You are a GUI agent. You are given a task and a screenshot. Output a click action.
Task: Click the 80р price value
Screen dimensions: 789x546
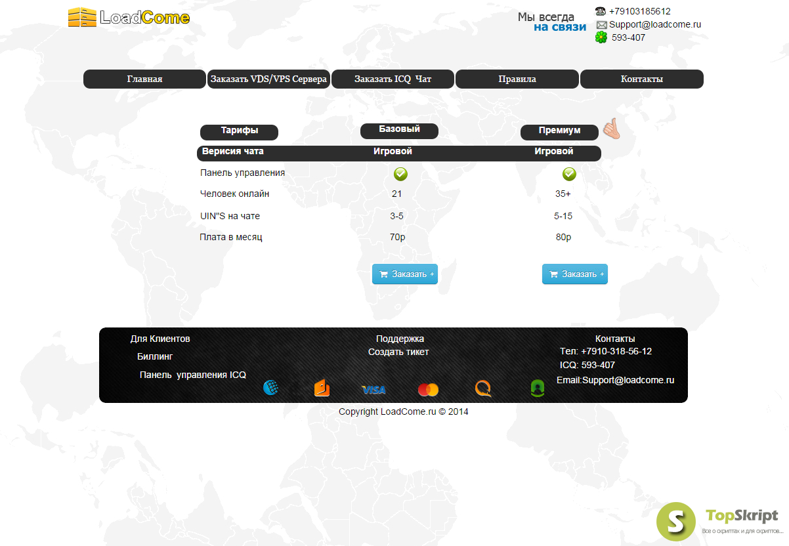click(x=563, y=237)
